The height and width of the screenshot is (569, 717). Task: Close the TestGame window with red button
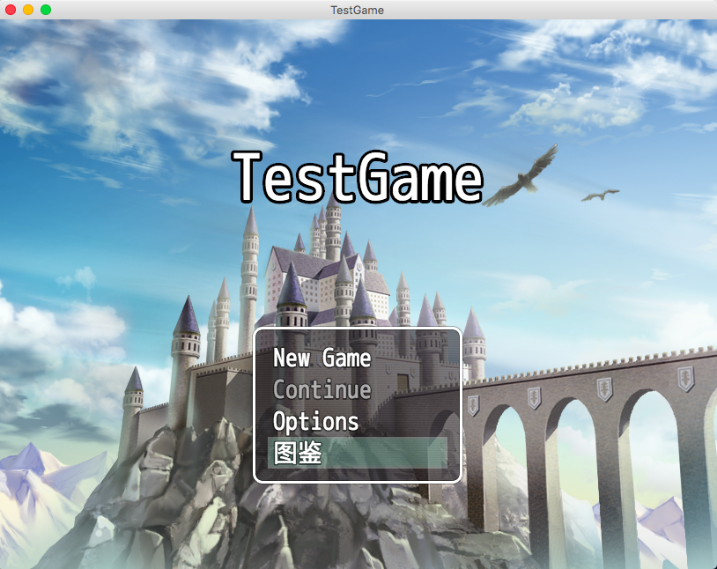point(11,10)
